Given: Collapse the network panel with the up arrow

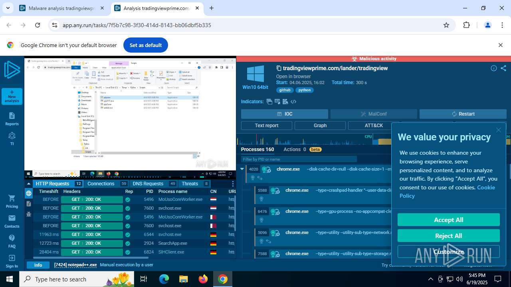Looking at the screenshot, I should (x=29, y=184).
